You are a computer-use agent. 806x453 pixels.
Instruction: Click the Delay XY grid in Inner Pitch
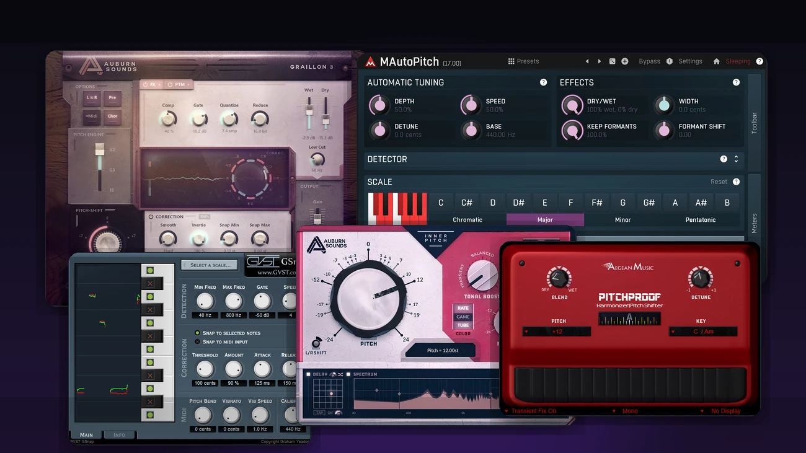328,393
